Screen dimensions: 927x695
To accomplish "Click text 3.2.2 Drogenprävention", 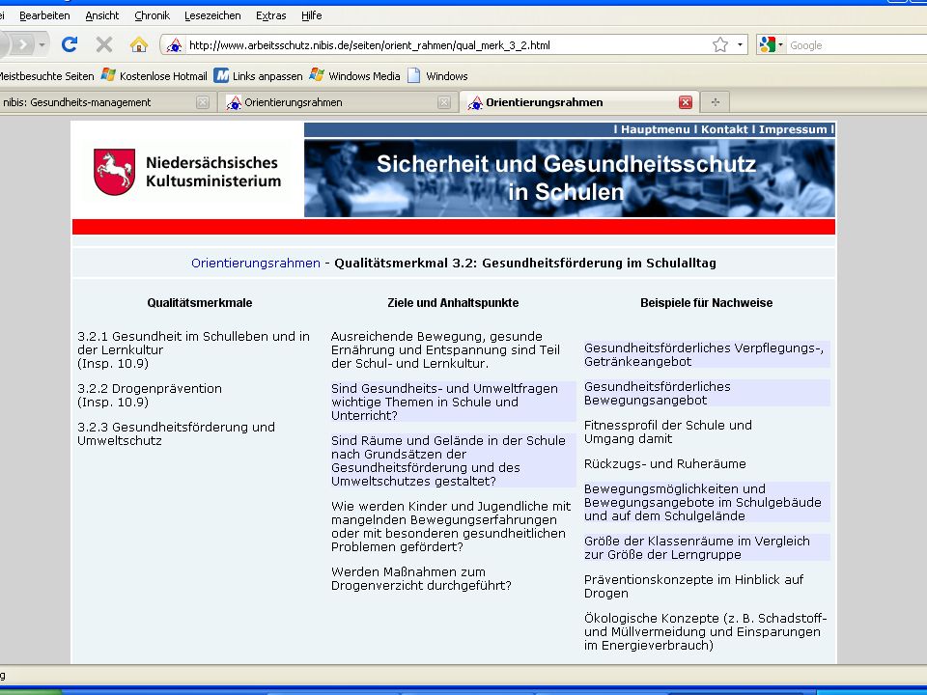I will pyautogui.click(x=150, y=396).
